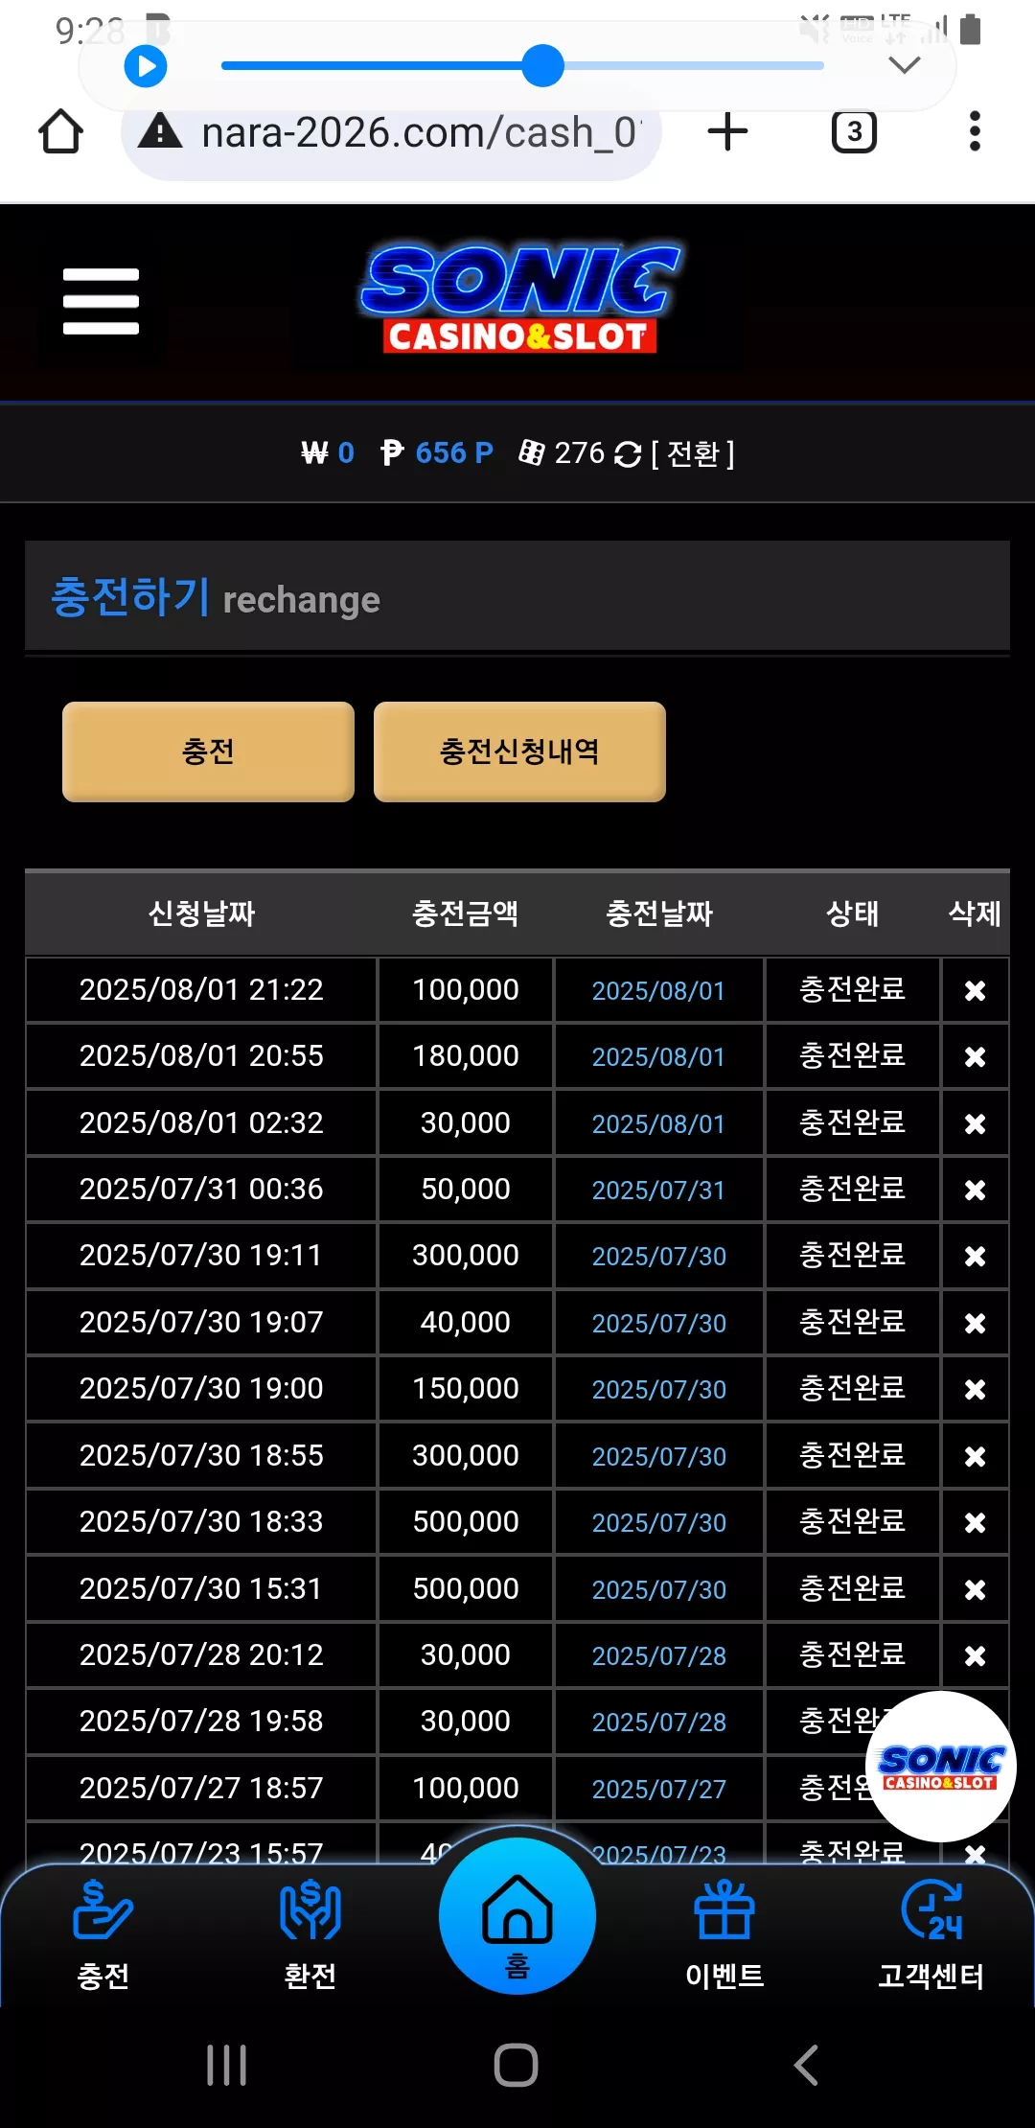Delete the 2025/08/01 21:22 recharge entry

[x=975, y=990]
